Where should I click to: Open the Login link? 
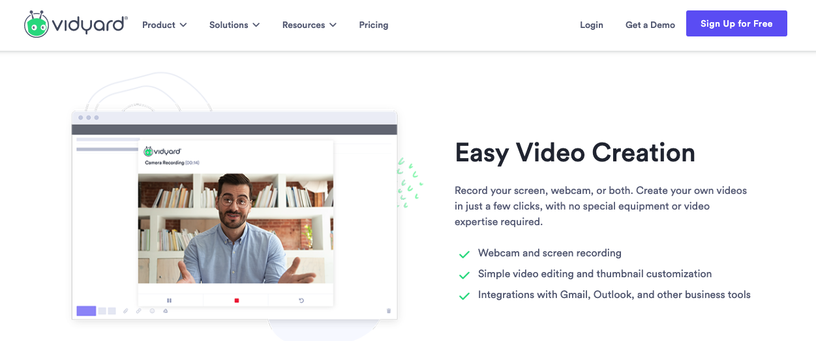[x=592, y=25]
